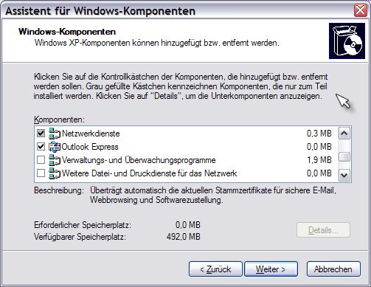Select Weitere Datei- und Druckdienste für das Netzwerk

click(184, 173)
